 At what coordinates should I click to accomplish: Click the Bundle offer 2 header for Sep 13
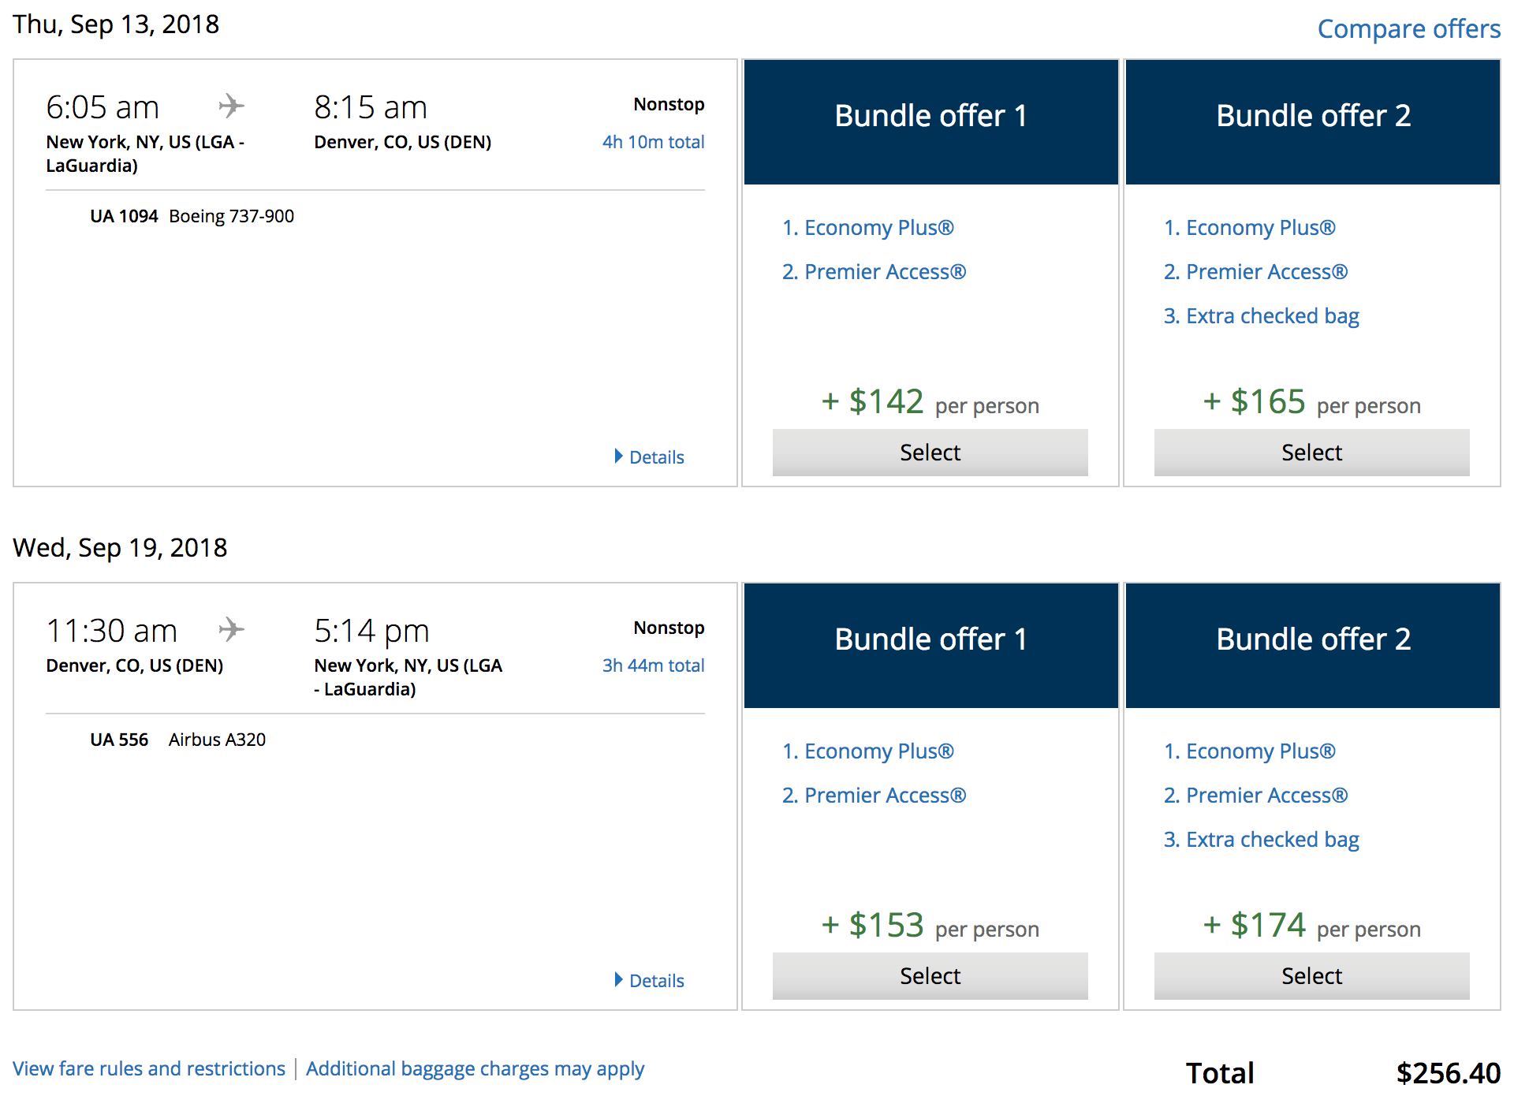(1312, 117)
